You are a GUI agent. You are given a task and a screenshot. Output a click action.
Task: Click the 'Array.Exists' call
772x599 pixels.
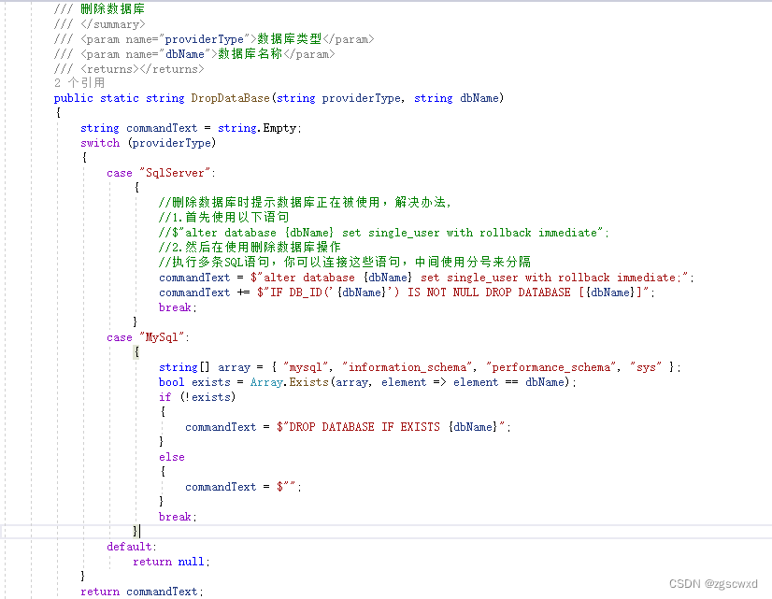click(x=289, y=382)
